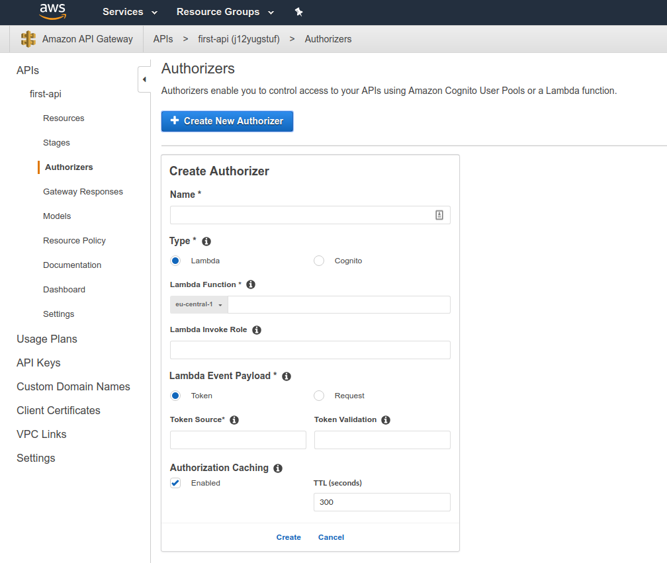This screenshot has width=667, height=563.
Task: Disable the Authorization Caching Enabled checkbox
Action: (175, 483)
